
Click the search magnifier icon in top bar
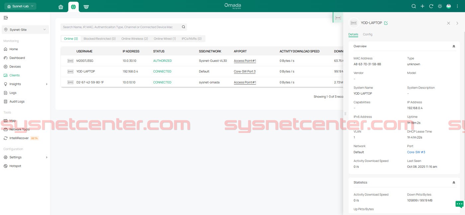pyautogui.click(x=414, y=6)
